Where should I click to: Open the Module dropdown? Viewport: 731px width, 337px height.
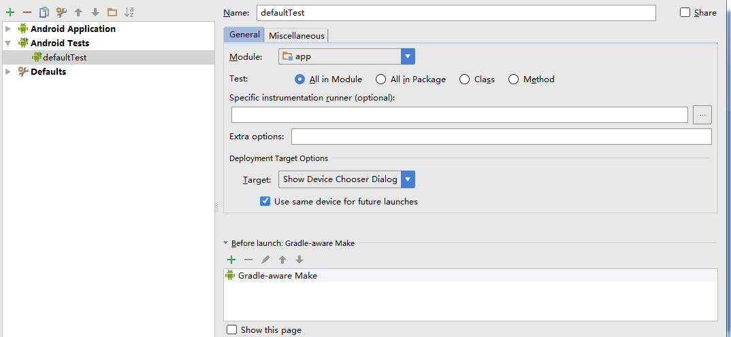click(x=408, y=56)
